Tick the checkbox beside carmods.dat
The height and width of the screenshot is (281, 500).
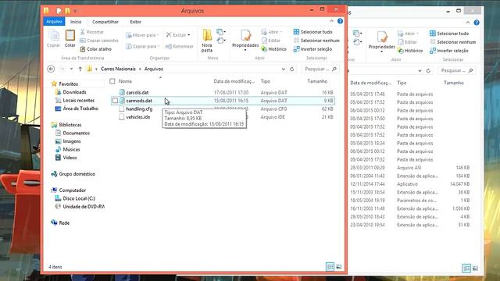tap(115, 101)
